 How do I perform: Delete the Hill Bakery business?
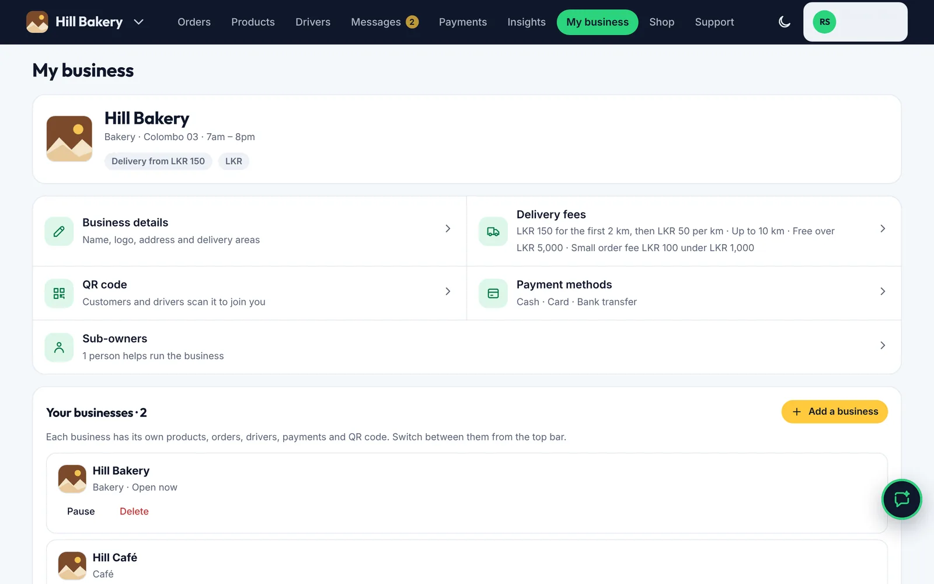[134, 512]
